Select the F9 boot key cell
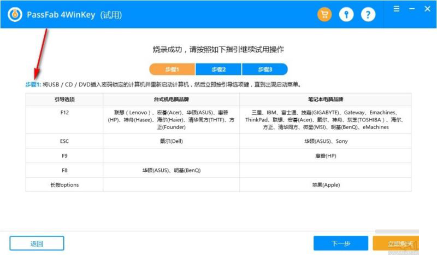The height and width of the screenshot is (255, 437). (64, 155)
